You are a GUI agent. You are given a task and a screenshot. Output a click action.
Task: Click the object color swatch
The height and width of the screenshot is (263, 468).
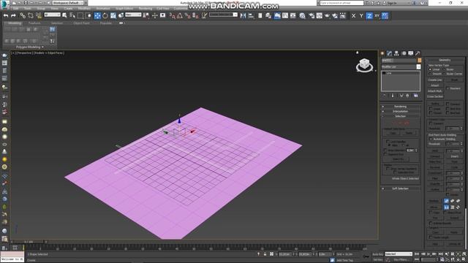419,60
